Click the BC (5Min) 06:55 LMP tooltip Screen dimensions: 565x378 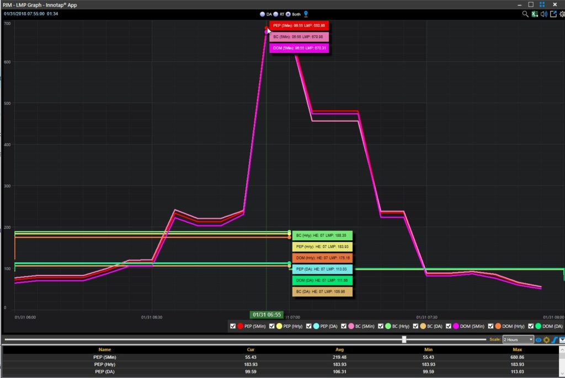299,37
